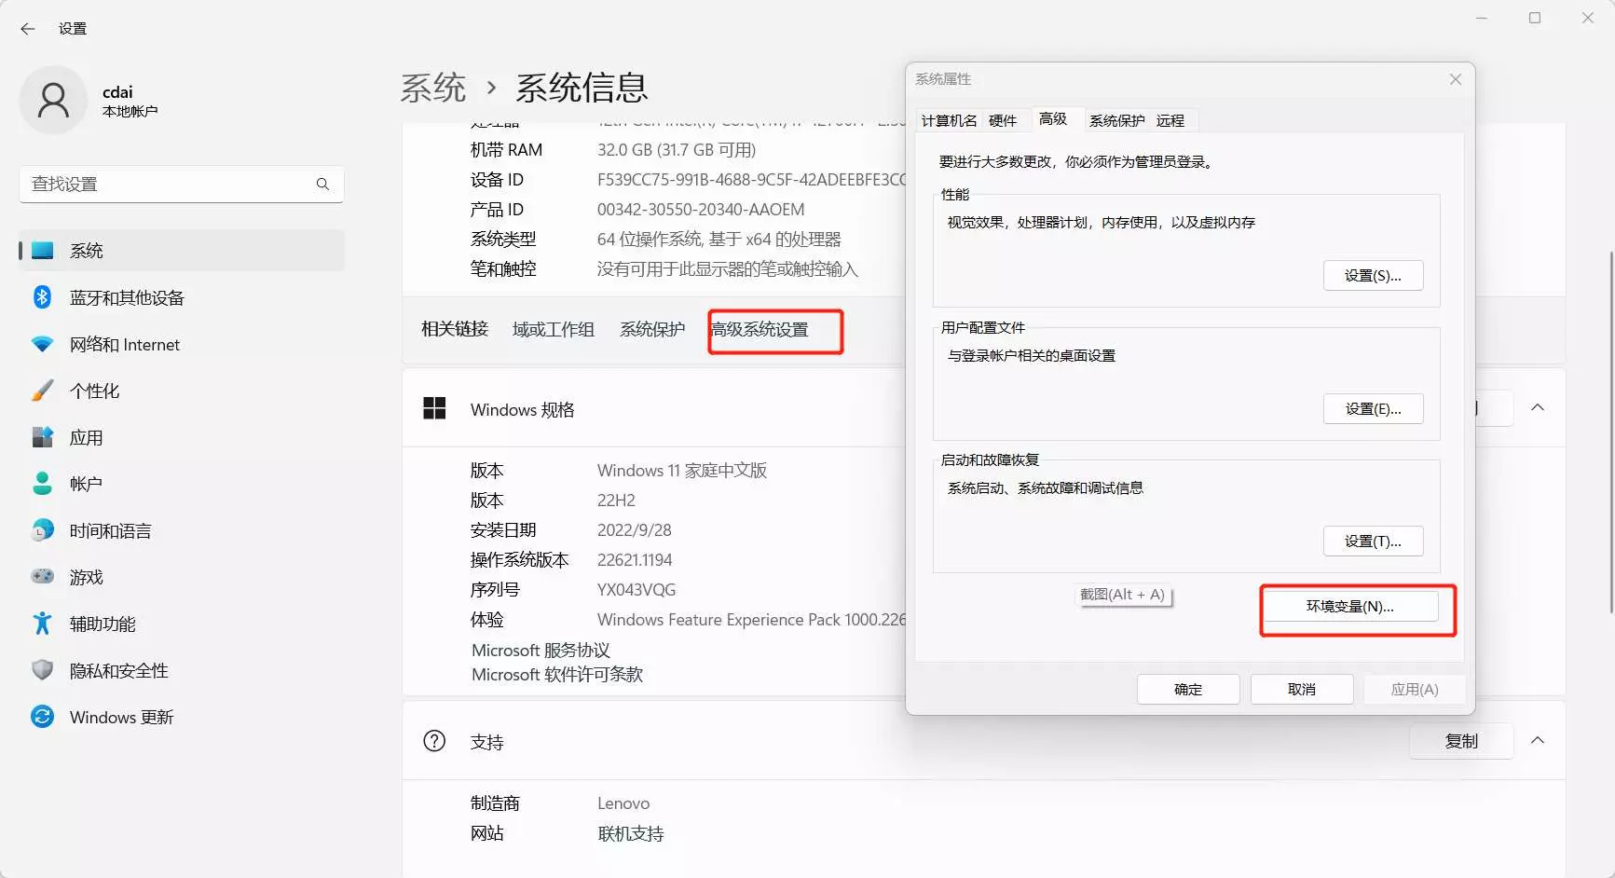
Task: Open the 系统保护 related link
Action: tap(652, 329)
